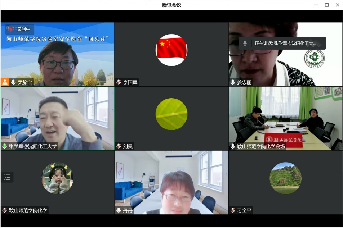Select the mountain landscape avatar of 刁全平
The width and height of the screenshot is (343, 228).
tap(285, 178)
